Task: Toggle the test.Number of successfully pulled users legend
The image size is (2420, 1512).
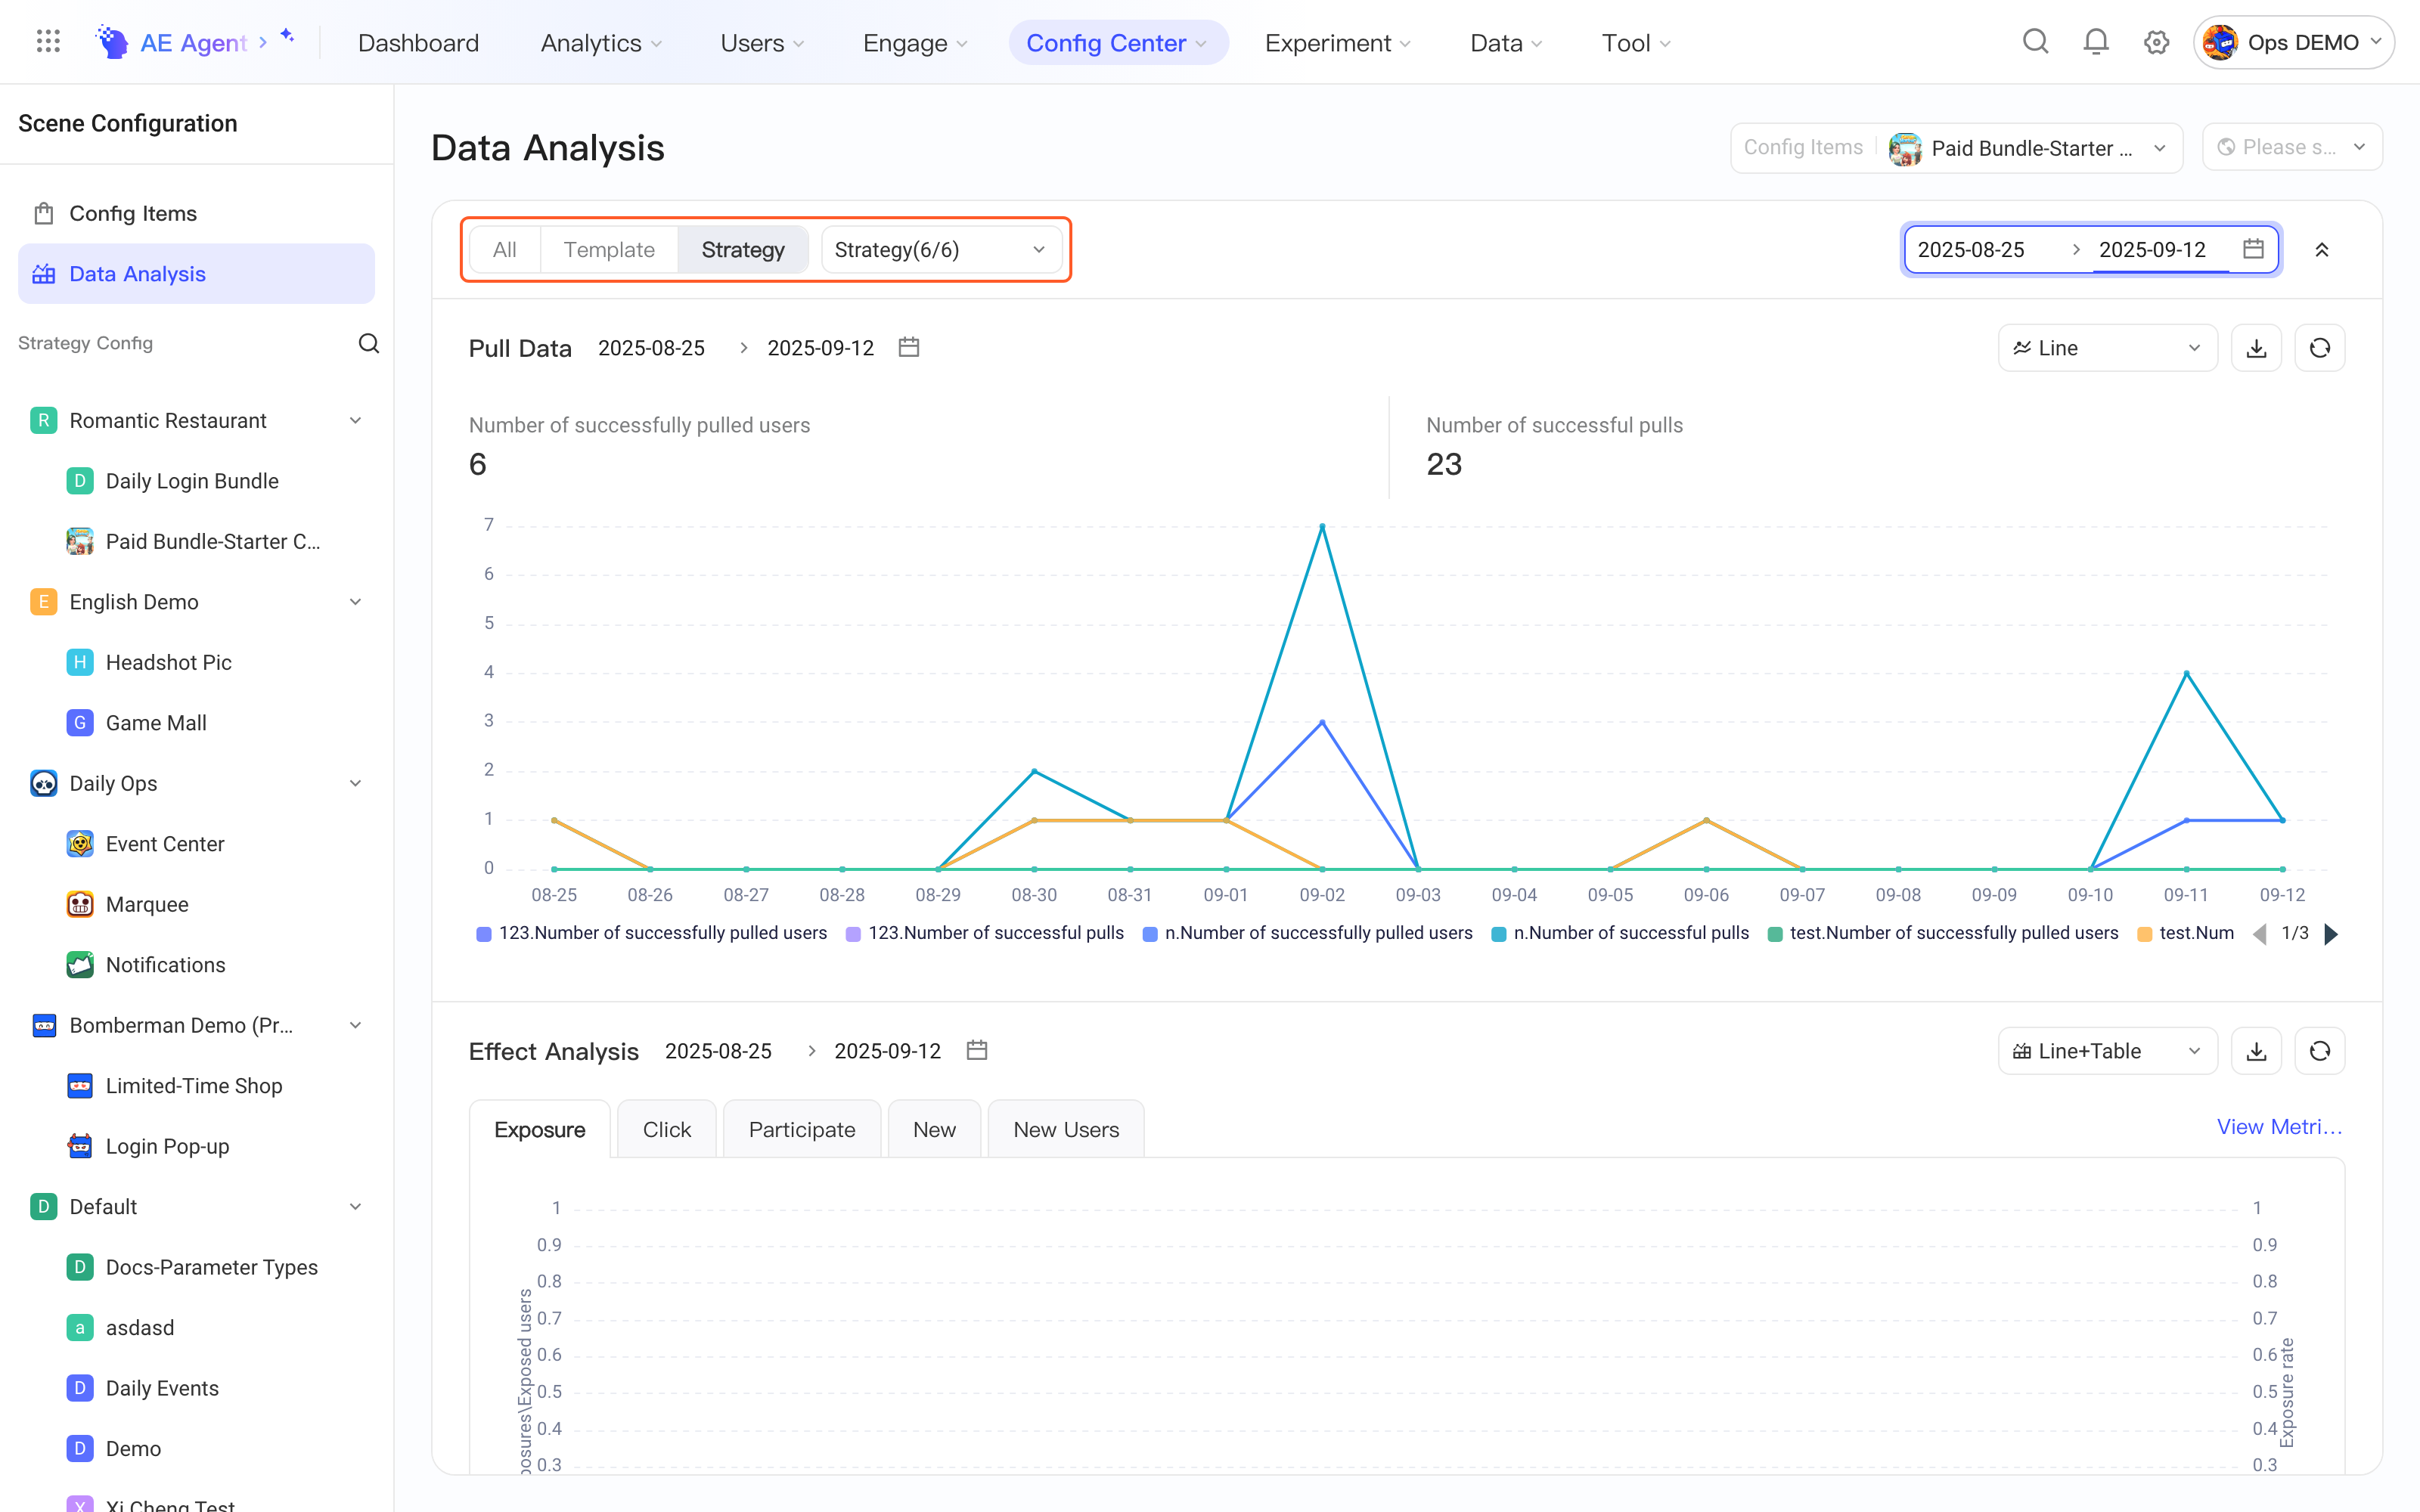Action: point(1943,933)
